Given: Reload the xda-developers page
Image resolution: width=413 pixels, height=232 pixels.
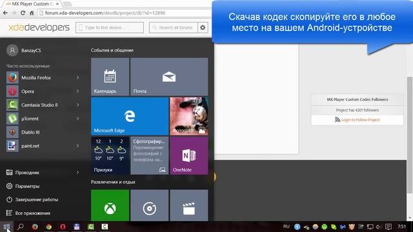Looking at the screenshot, I should coord(23,13).
